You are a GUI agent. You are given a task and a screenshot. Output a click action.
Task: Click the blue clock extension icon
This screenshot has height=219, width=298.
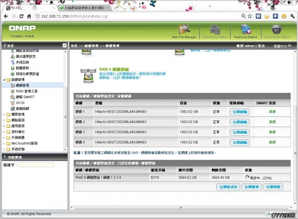pos(258,16)
